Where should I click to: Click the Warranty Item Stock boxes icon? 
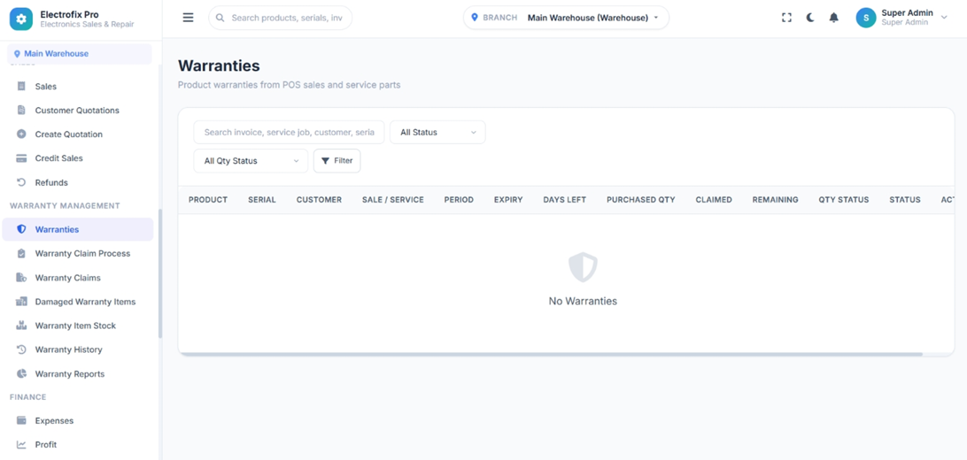pos(21,326)
